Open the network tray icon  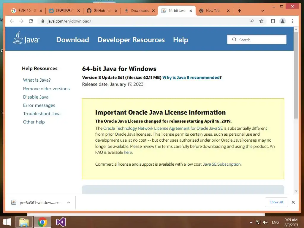click(x=258, y=222)
